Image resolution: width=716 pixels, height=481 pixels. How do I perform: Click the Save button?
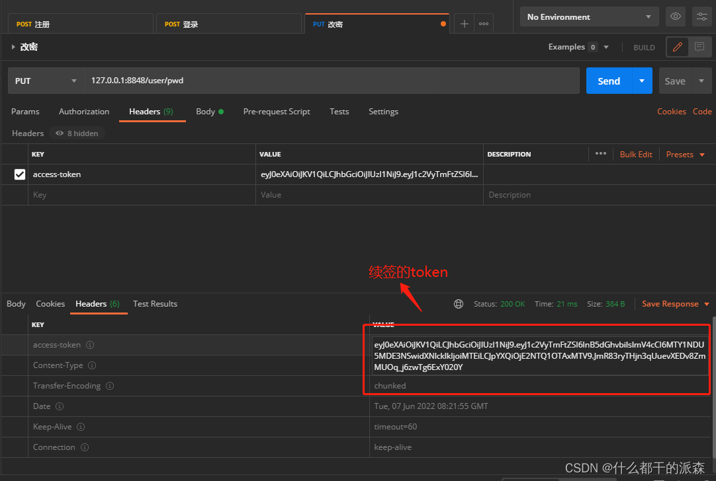click(x=675, y=81)
